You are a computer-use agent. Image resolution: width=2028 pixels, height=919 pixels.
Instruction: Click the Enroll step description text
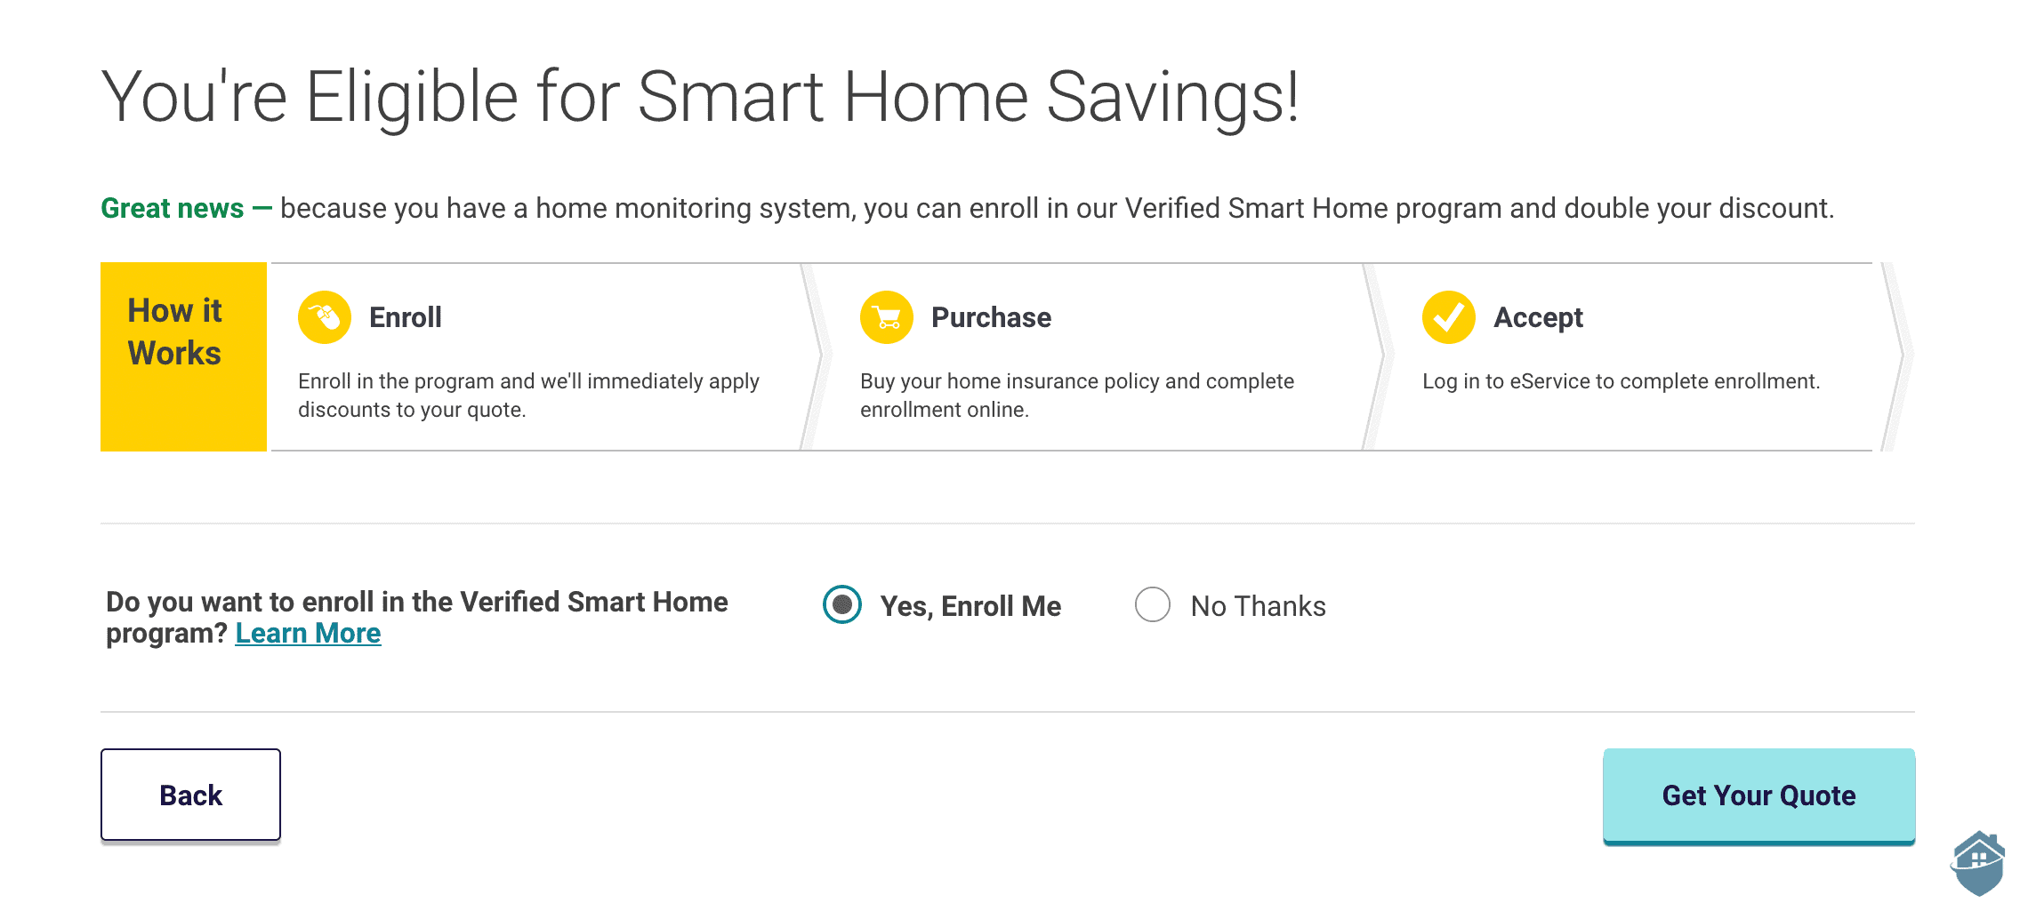pyautogui.click(x=528, y=395)
